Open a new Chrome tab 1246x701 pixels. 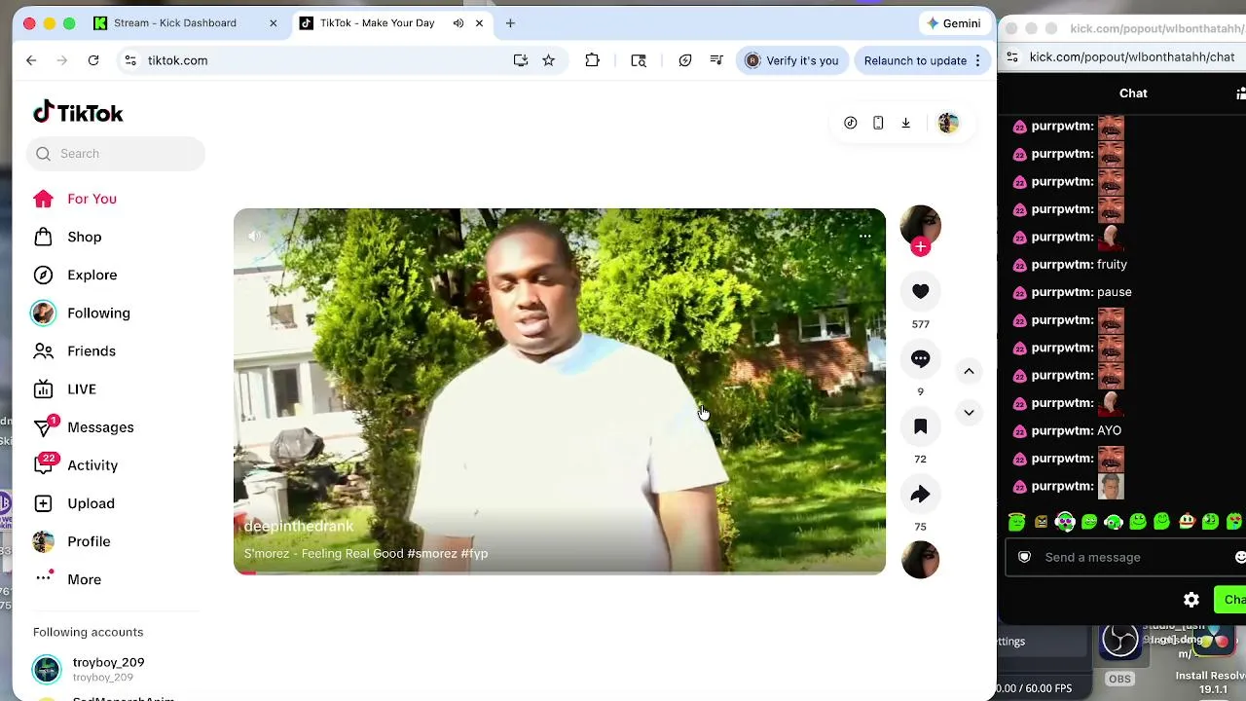click(x=510, y=23)
